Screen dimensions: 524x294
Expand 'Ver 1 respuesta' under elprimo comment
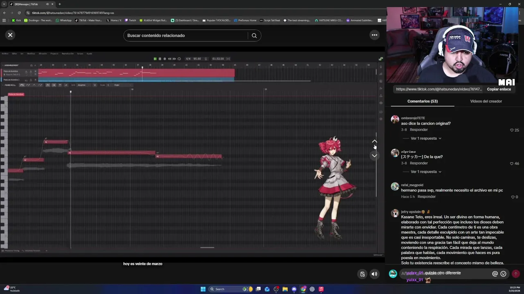(426, 172)
